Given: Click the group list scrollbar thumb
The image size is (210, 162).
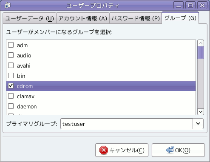Looking at the screenshot, I should pyautogui.click(x=201, y=53).
